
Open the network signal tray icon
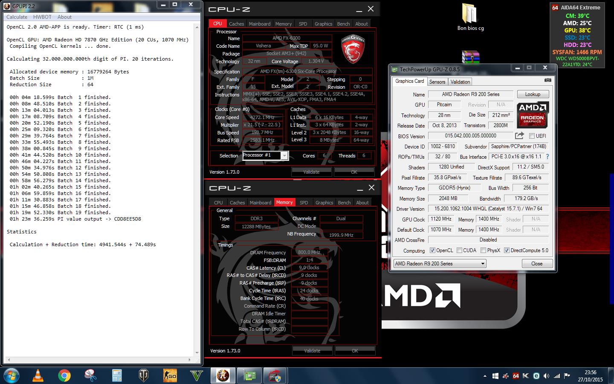[x=557, y=376]
